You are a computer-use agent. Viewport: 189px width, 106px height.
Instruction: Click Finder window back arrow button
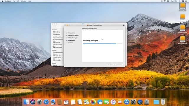[x=53, y=26]
